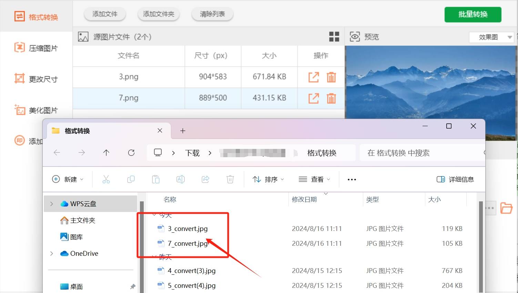Viewport: 518px width, 293px height.
Task: Open the 新建 dropdown menu
Action: coord(68,179)
